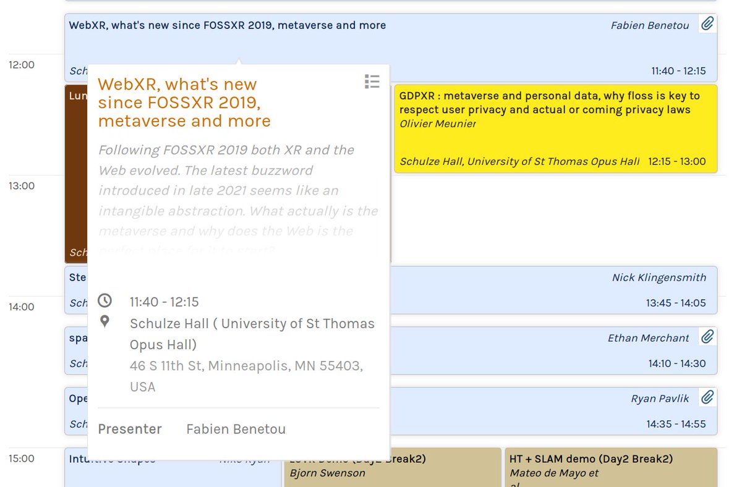Click 14:10 - 14:30 time label
Image resolution: width=742 pixels, height=487 pixels.
676,363
